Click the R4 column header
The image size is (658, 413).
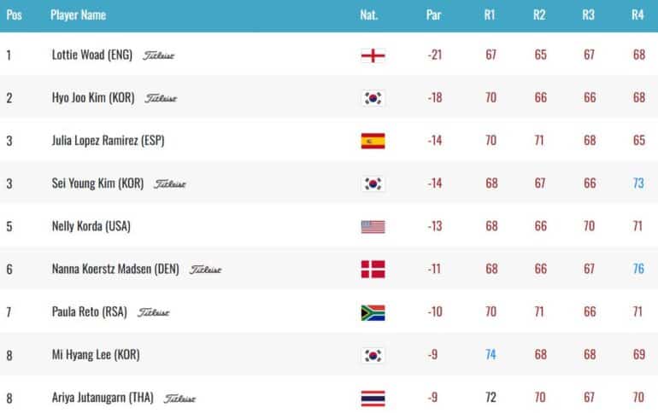[637, 15]
